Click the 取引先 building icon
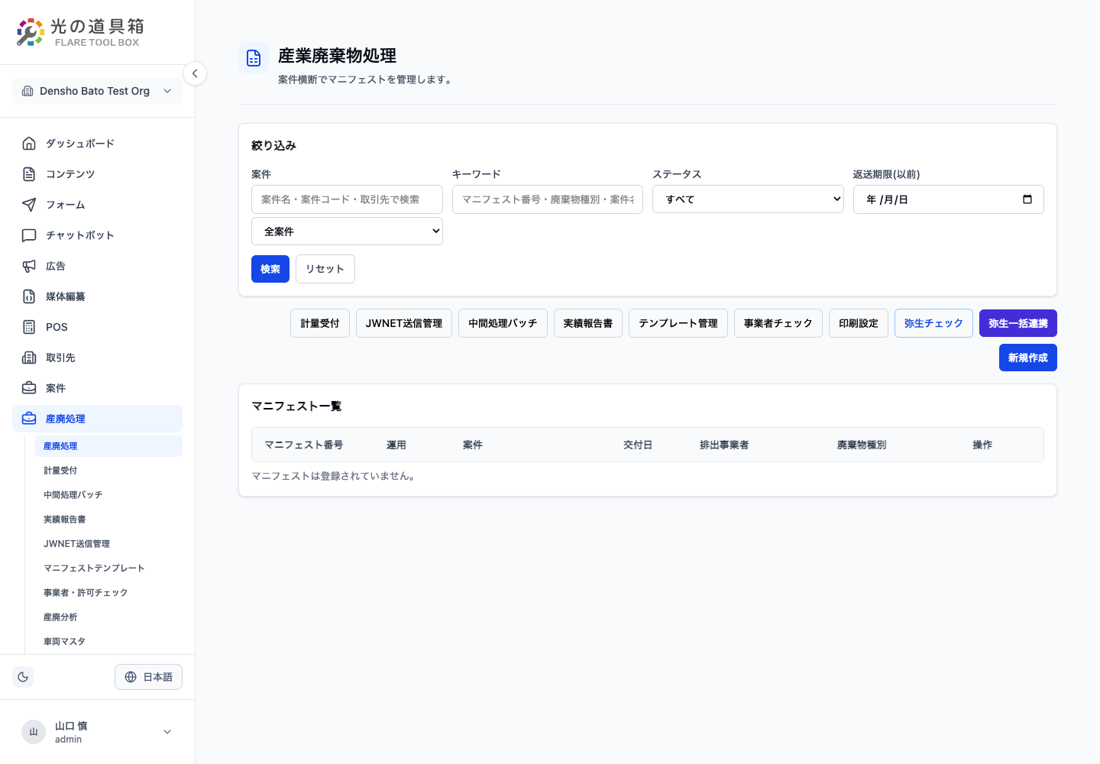This screenshot has width=1100, height=764. pyautogui.click(x=29, y=358)
